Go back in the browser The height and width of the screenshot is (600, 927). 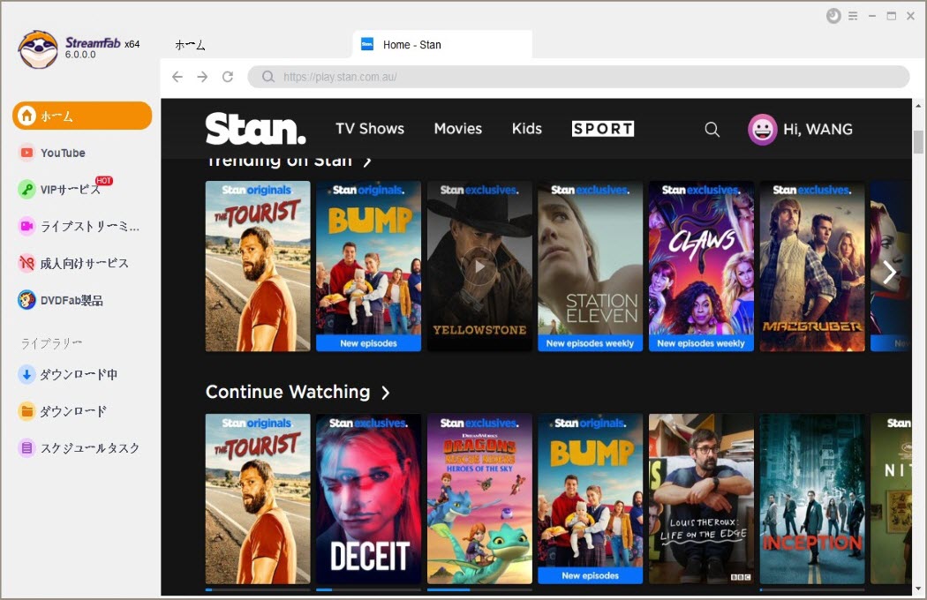pyautogui.click(x=177, y=77)
